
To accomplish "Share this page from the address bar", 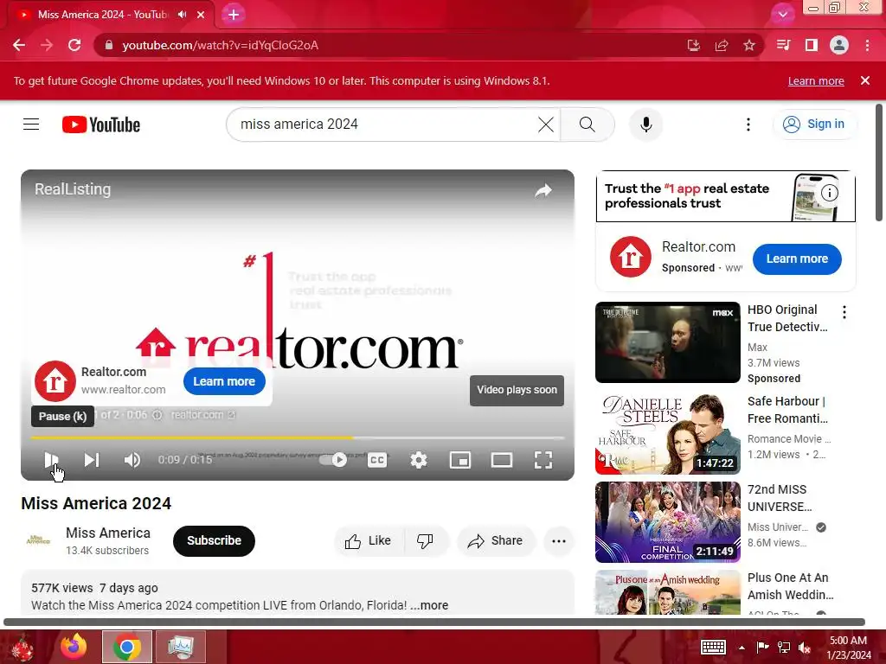I will [722, 45].
